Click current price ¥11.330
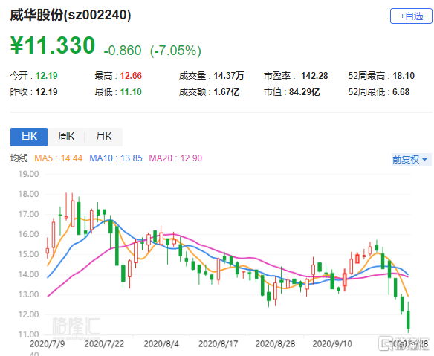 click(53, 45)
